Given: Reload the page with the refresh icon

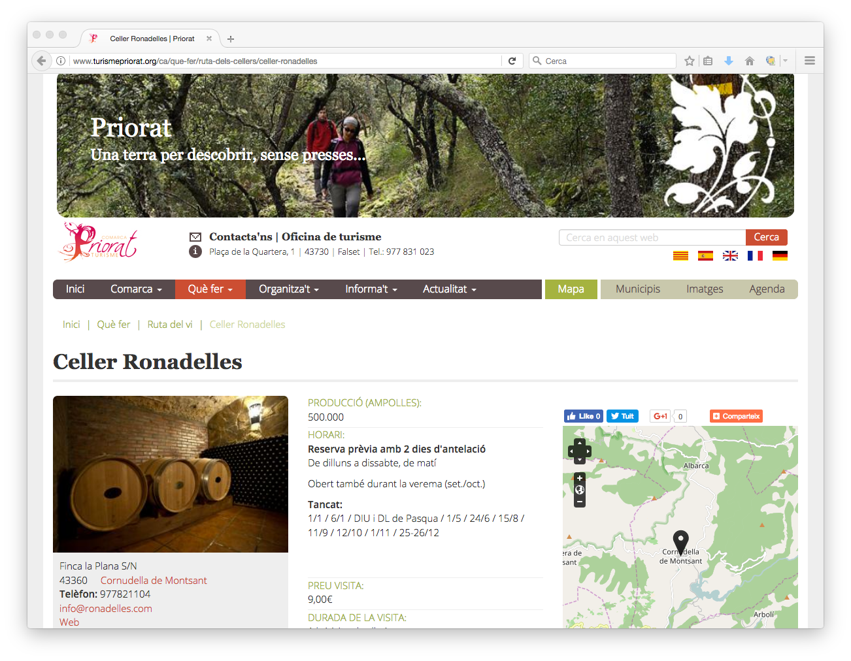Looking at the screenshot, I should click(512, 61).
